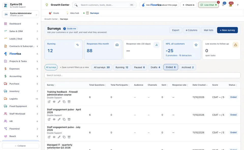Open Projects & Tasks module

21,61
